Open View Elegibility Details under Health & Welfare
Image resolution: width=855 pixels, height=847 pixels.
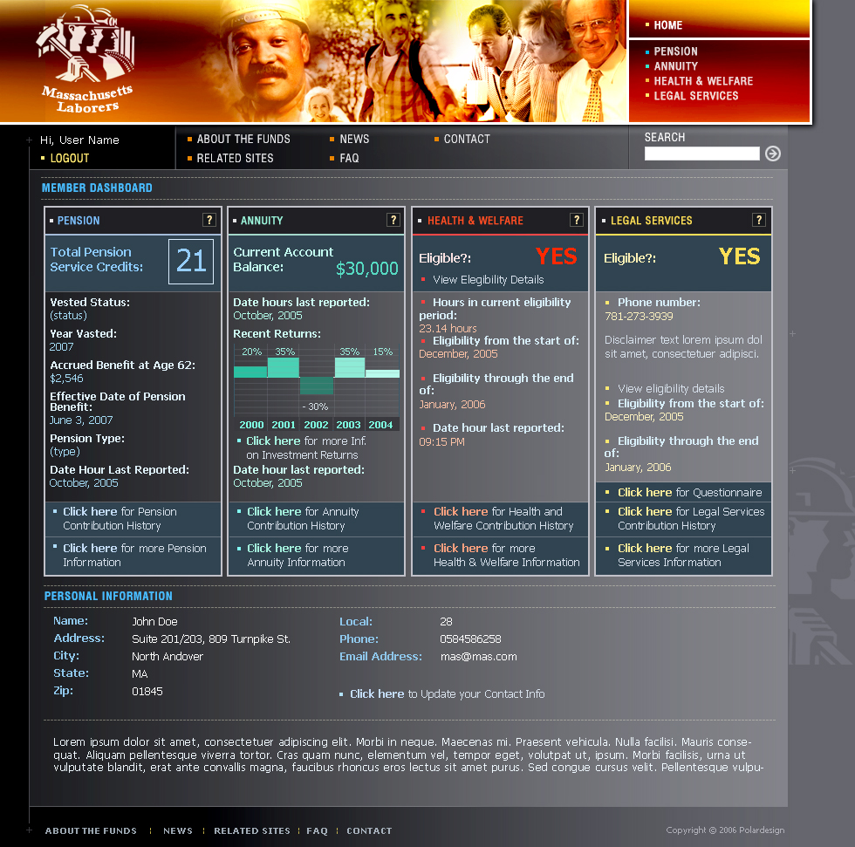[488, 280]
